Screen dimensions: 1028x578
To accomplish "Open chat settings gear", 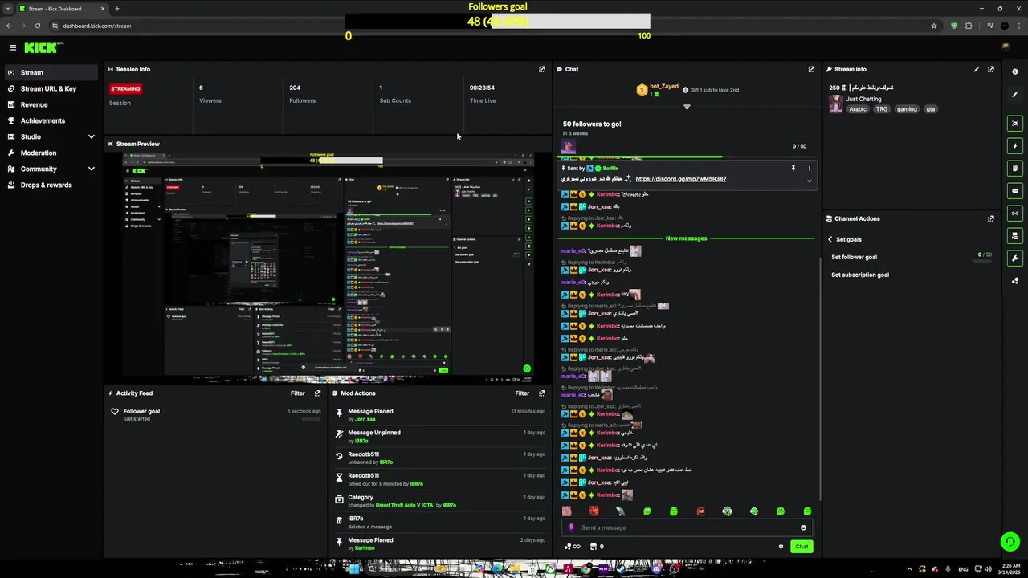I will click(x=781, y=547).
